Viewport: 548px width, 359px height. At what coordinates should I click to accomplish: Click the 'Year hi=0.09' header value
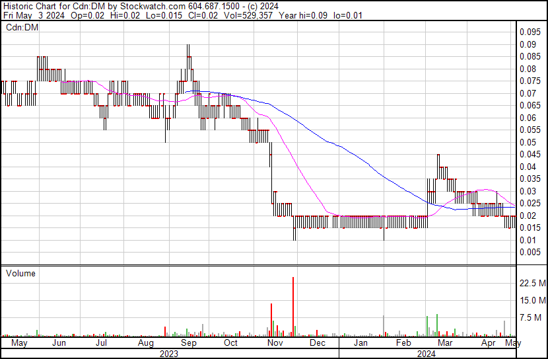303,16
